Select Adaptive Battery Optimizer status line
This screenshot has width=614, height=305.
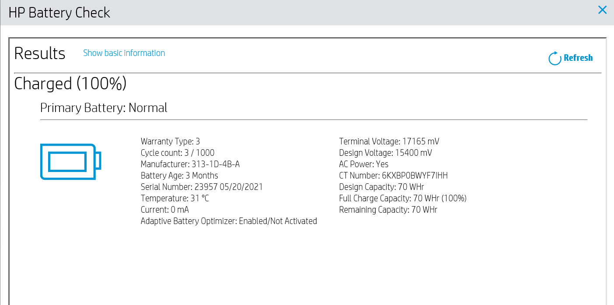229,221
